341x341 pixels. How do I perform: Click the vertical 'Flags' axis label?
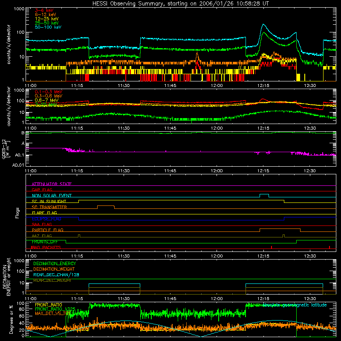17,213
